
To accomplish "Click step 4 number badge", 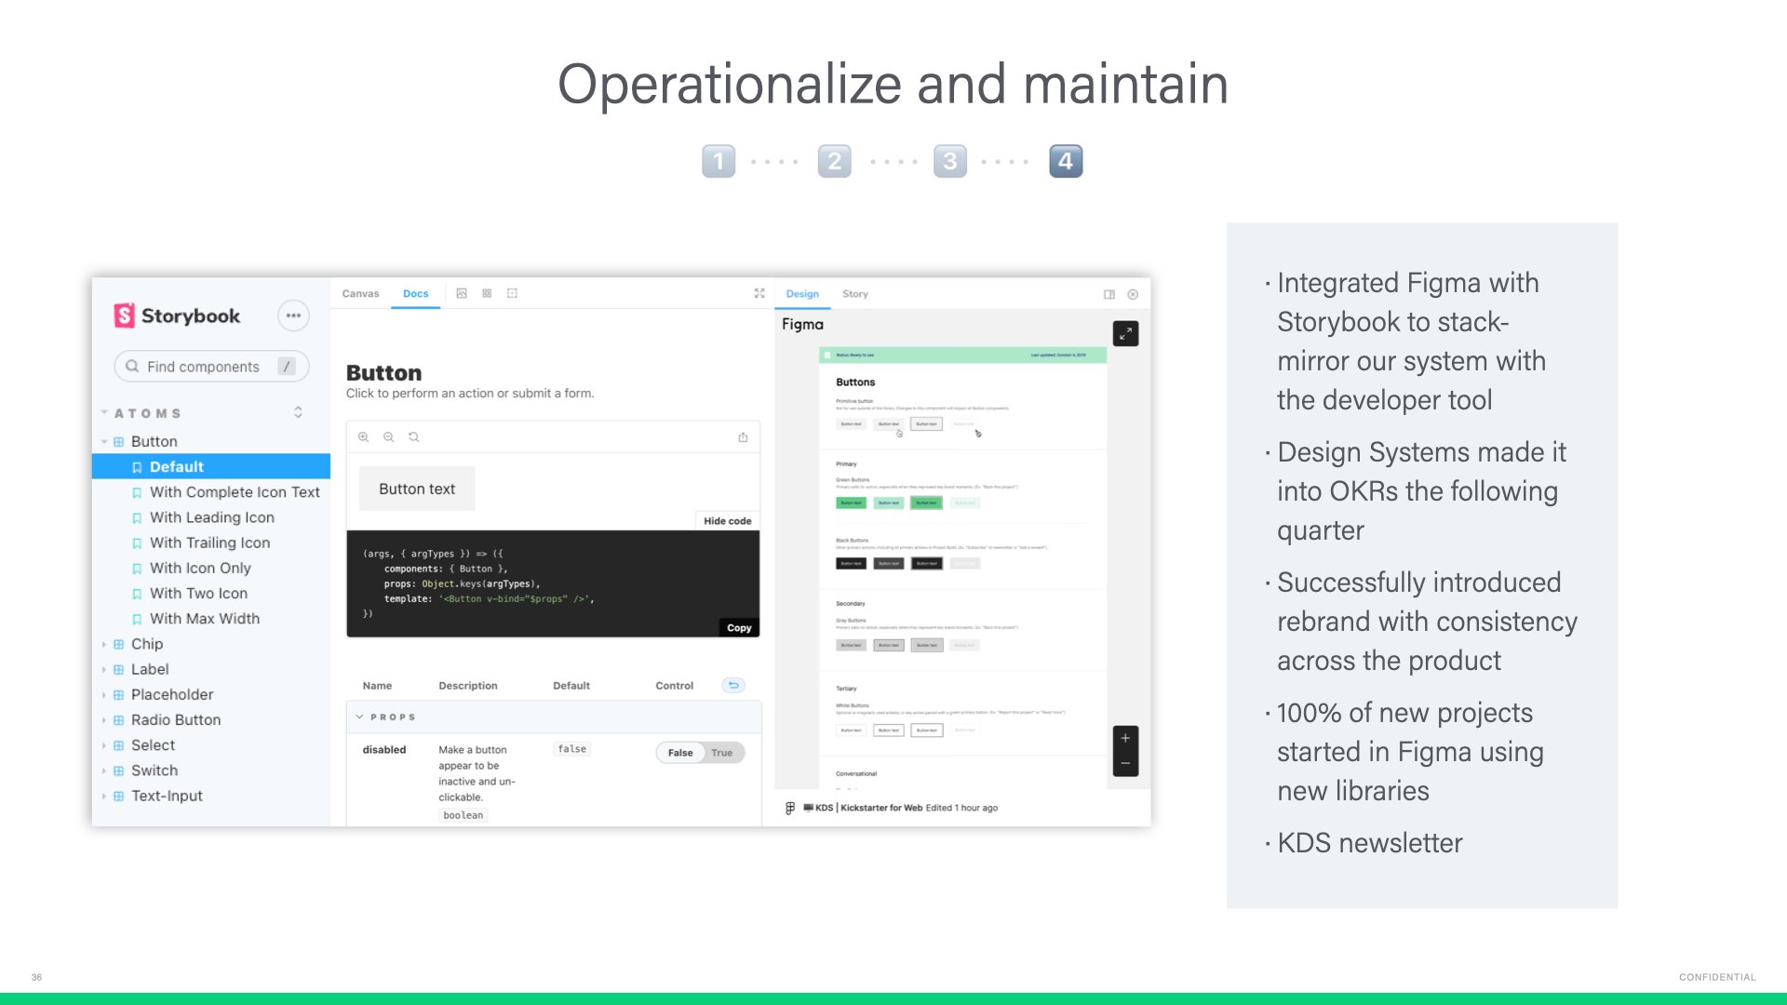I will (x=1066, y=161).
